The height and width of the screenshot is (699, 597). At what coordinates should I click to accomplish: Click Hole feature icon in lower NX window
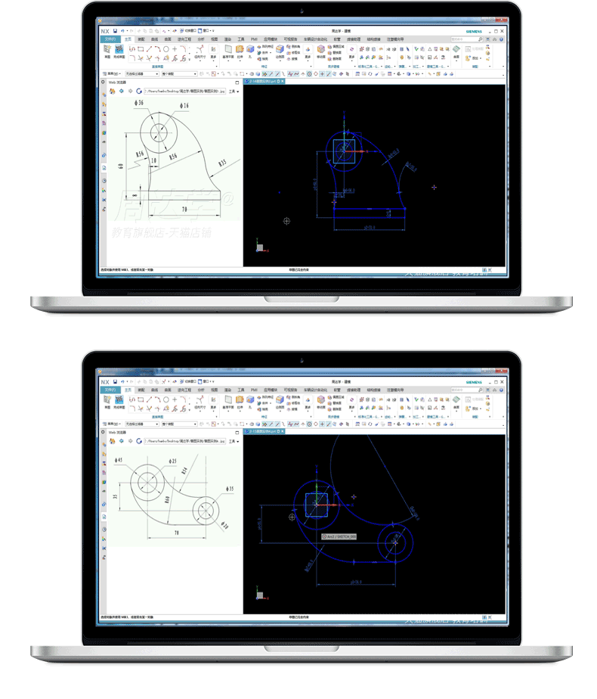click(x=249, y=399)
